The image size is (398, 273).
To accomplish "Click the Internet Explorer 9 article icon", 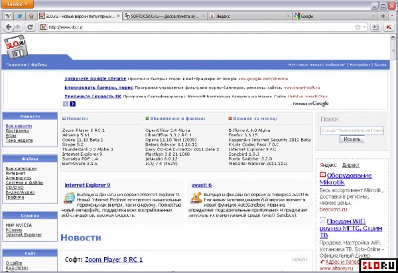I will coord(69,197).
